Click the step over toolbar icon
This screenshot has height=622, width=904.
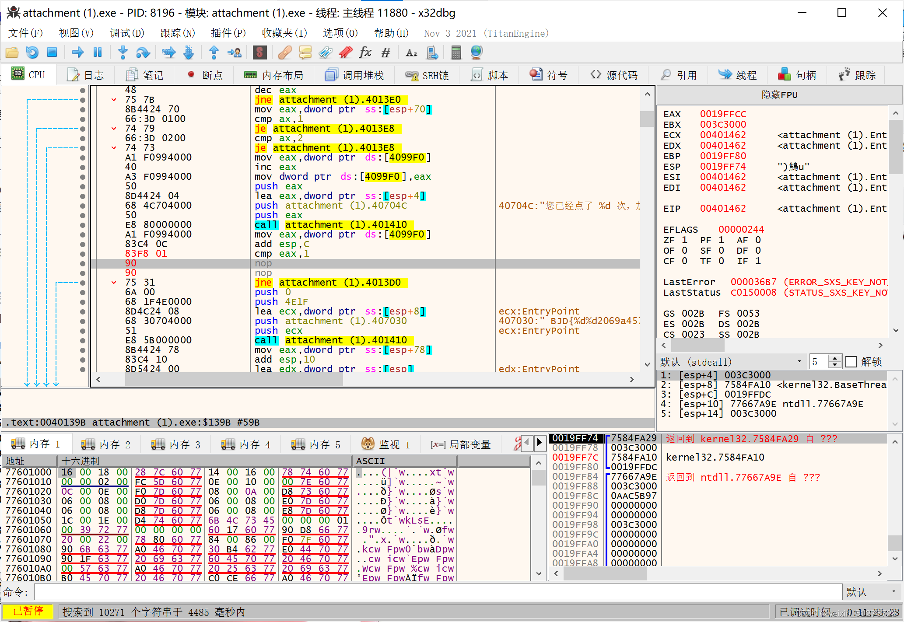(x=143, y=52)
